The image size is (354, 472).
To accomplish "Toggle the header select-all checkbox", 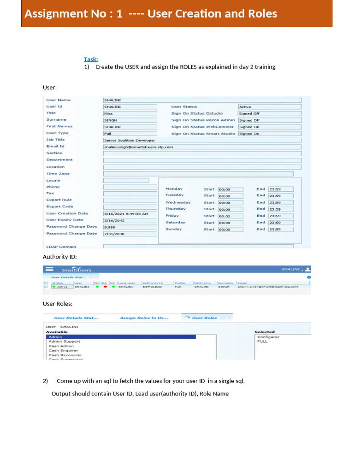I will point(46,283).
